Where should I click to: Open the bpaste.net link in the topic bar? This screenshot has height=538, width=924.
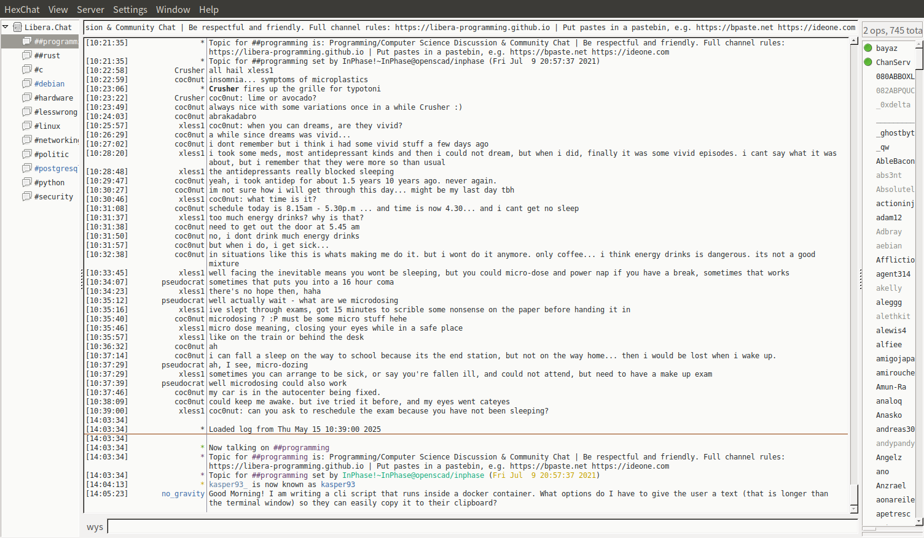(734, 27)
